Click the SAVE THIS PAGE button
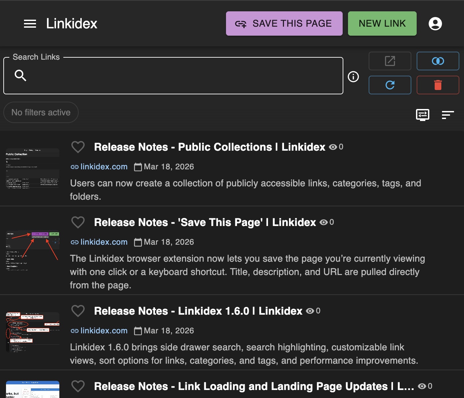 [284, 23]
